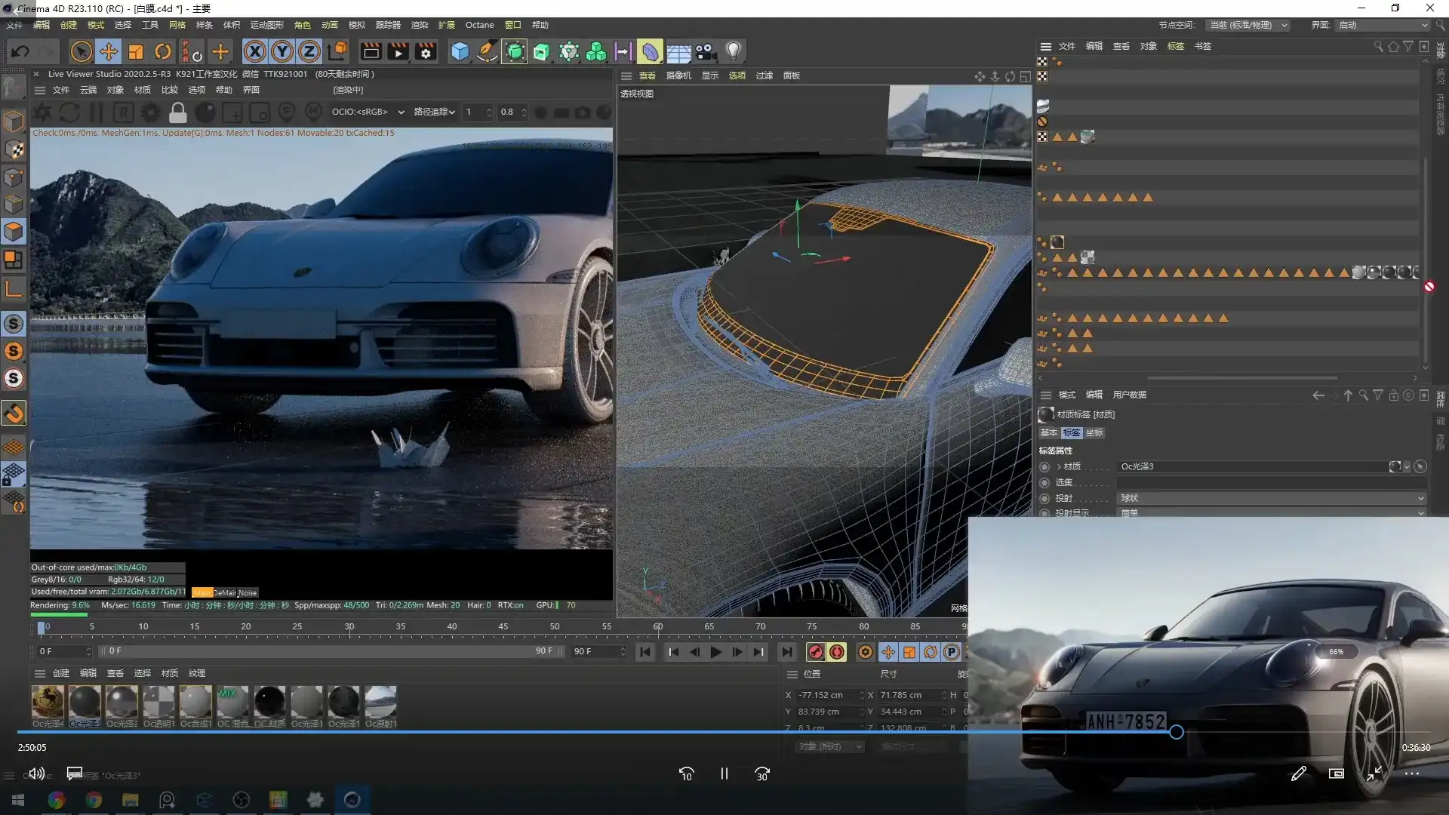Viewport: 1449px width, 815px height.
Task: Open the Octane menu
Action: (479, 25)
